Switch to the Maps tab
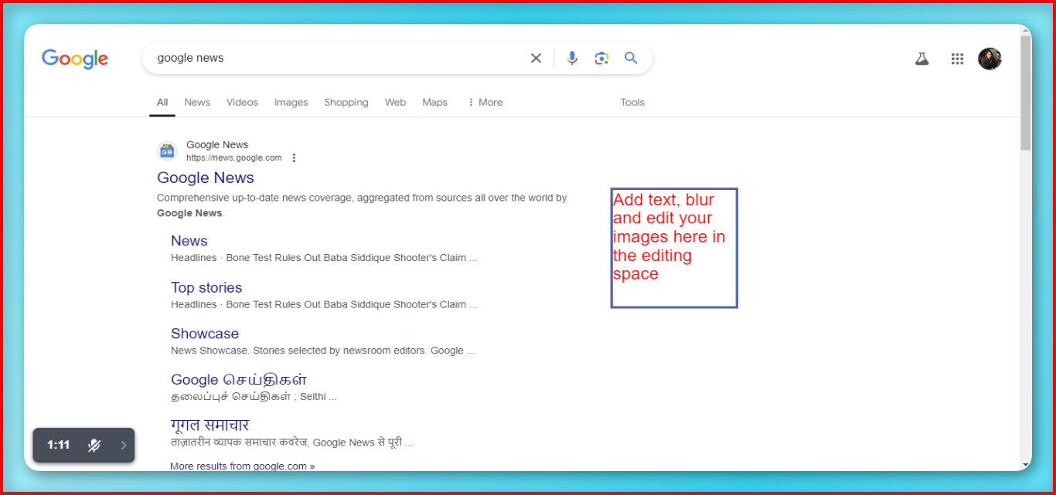The height and width of the screenshot is (495, 1056). click(434, 102)
